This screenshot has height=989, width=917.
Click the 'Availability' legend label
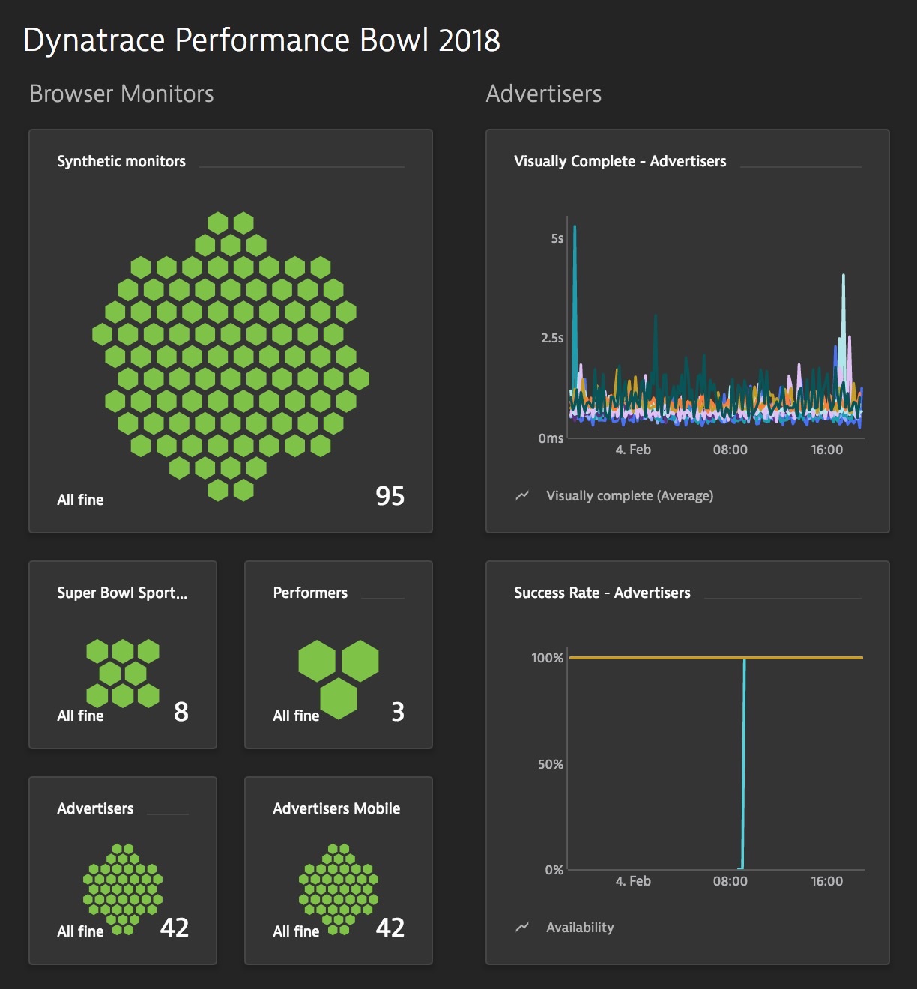point(580,928)
